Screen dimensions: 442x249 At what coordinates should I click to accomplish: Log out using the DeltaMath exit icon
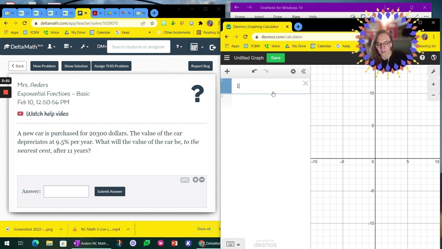pos(213,47)
